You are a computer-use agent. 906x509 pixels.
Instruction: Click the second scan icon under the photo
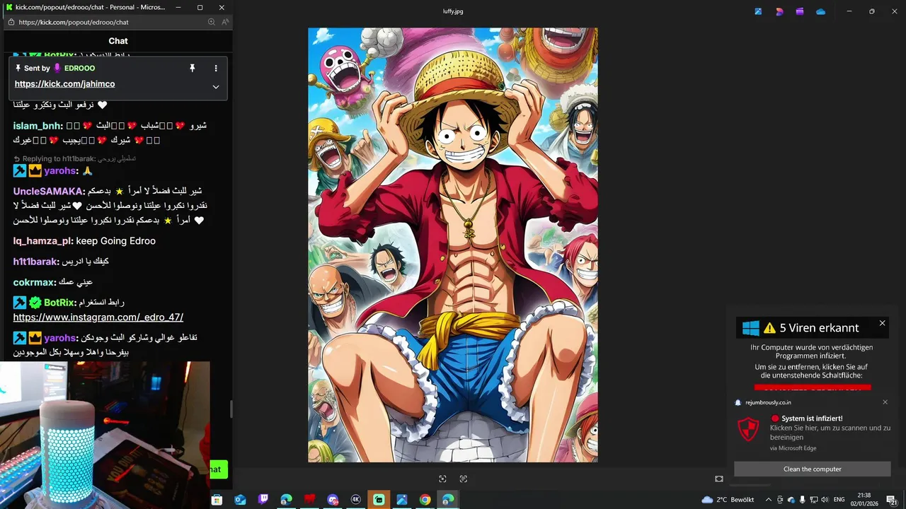tap(464, 479)
